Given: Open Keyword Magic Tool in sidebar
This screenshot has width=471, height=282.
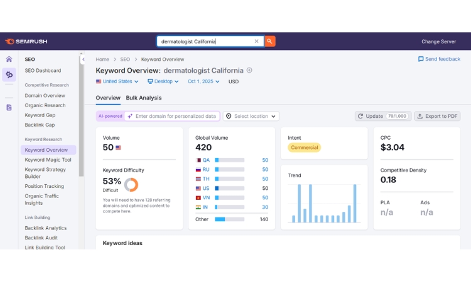Looking at the screenshot, I should [48, 160].
